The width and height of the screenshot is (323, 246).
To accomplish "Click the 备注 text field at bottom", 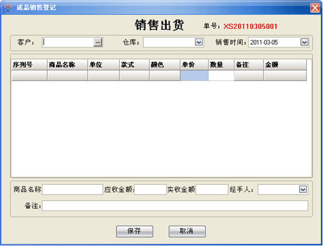I will (175, 206).
